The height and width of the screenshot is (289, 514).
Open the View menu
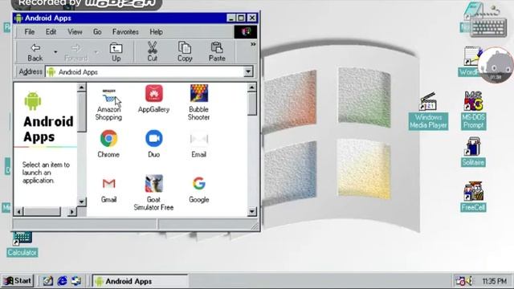(x=75, y=32)
